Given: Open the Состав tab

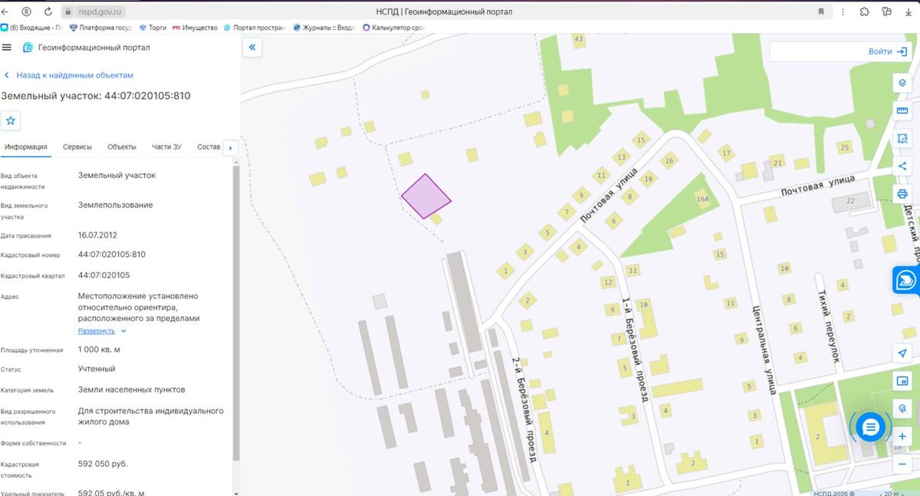Looking at the screenshot, I should coord(209,147).
